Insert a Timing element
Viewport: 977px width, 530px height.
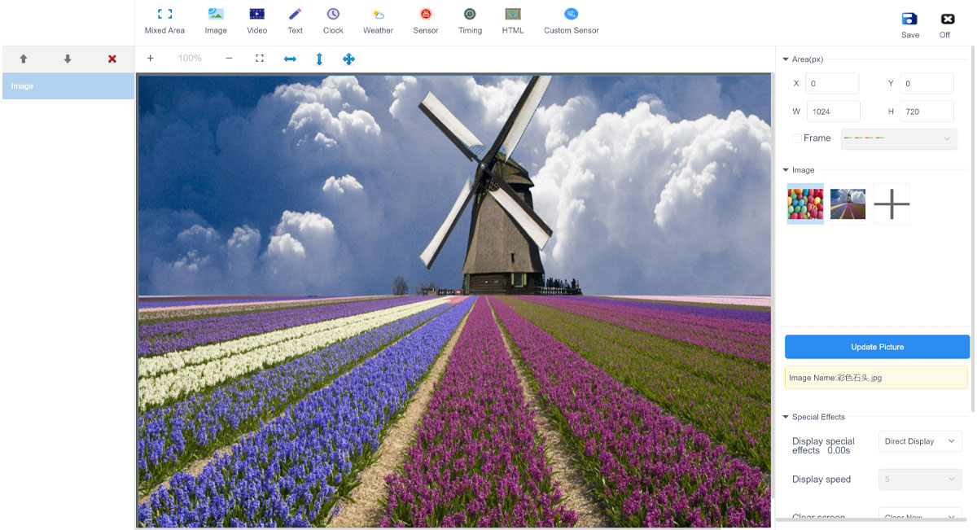point(470,21)
